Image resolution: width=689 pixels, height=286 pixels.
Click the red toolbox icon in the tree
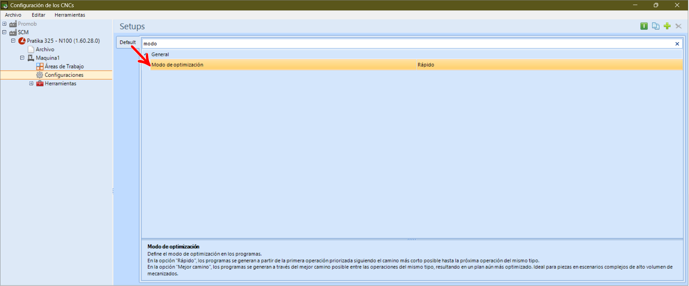pos(40,84)
